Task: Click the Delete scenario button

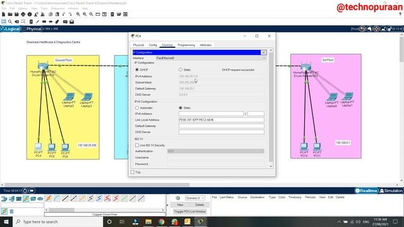Action: (x=199, y=205)
